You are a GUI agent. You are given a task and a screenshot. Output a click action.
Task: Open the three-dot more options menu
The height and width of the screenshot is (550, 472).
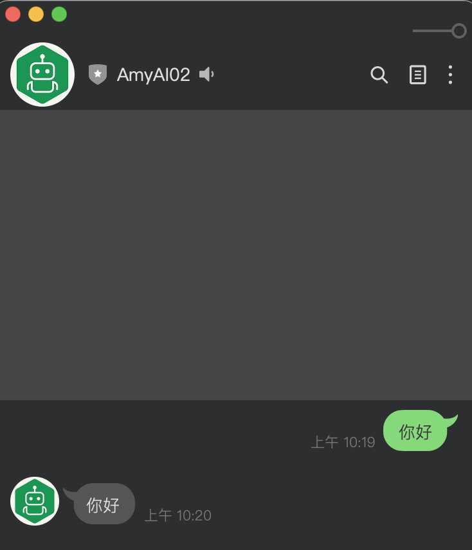[x=450, y=75]
